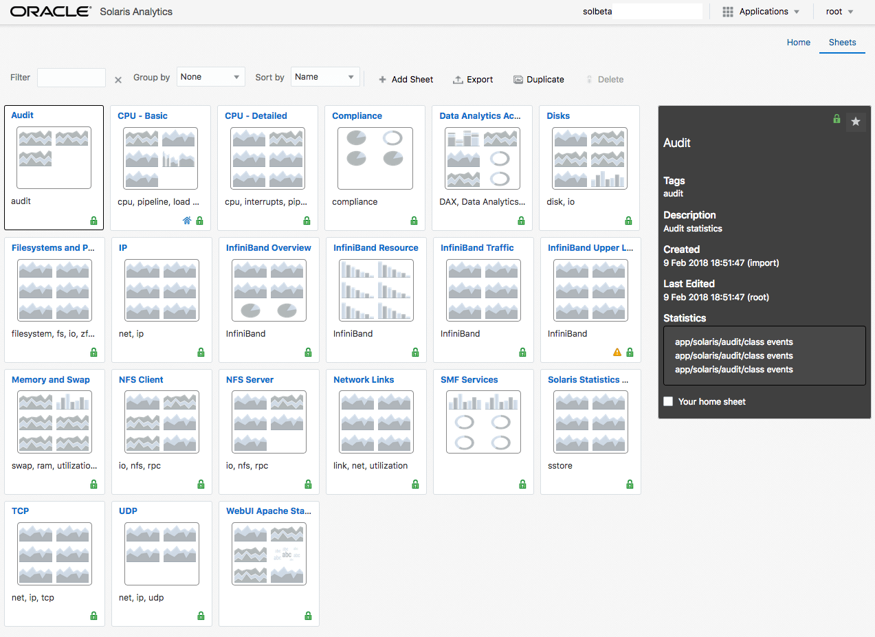
Task: Click the first app/solaris/audit/class events statistic
Action: point(734,342)
